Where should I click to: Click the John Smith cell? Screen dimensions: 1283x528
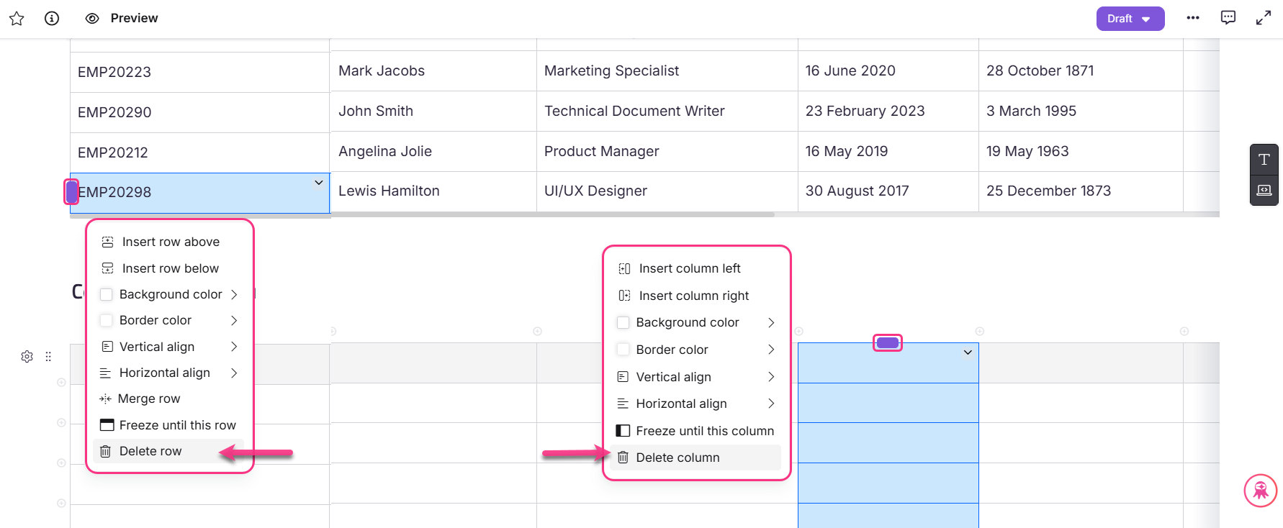433,111
